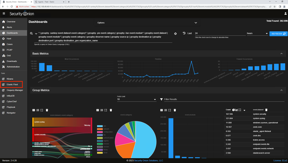This screenshot has height=163, width=288.
Task: Open the Navigator tool link
Action: (14, 113)
